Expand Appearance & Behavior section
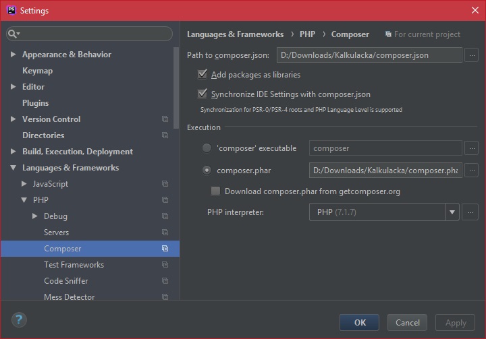486x339 pixels. coord(13,55)
